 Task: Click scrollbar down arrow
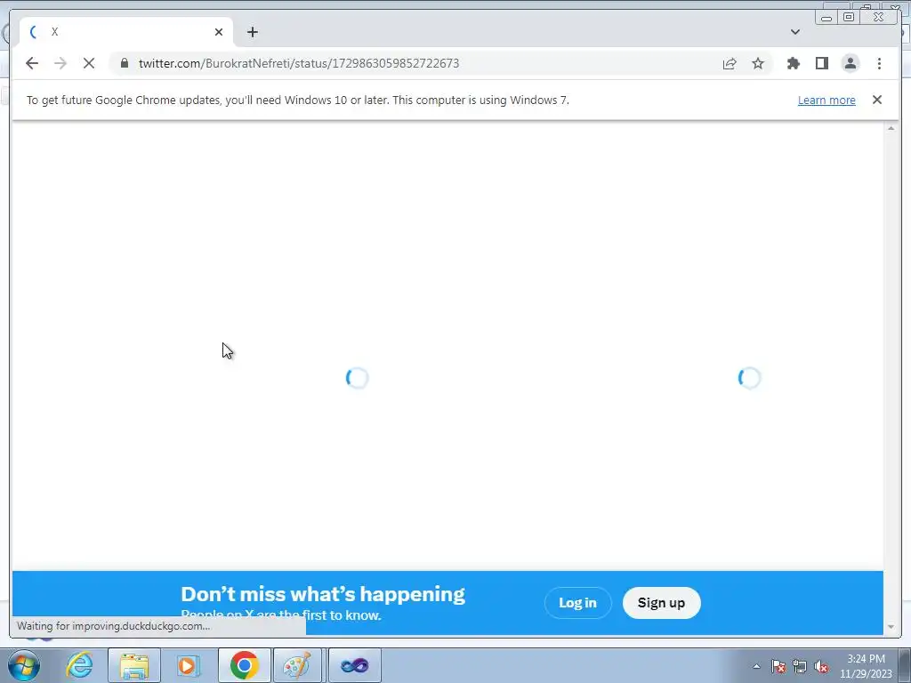[x=891, y=627]
